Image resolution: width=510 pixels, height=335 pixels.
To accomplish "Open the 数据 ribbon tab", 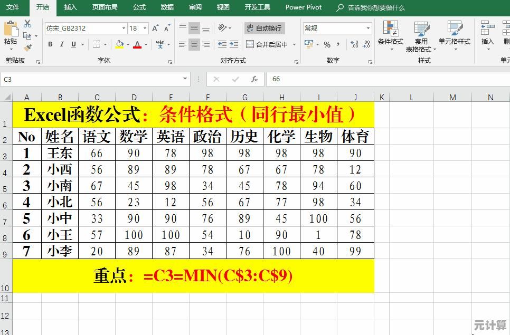I will tap(167, 7).
